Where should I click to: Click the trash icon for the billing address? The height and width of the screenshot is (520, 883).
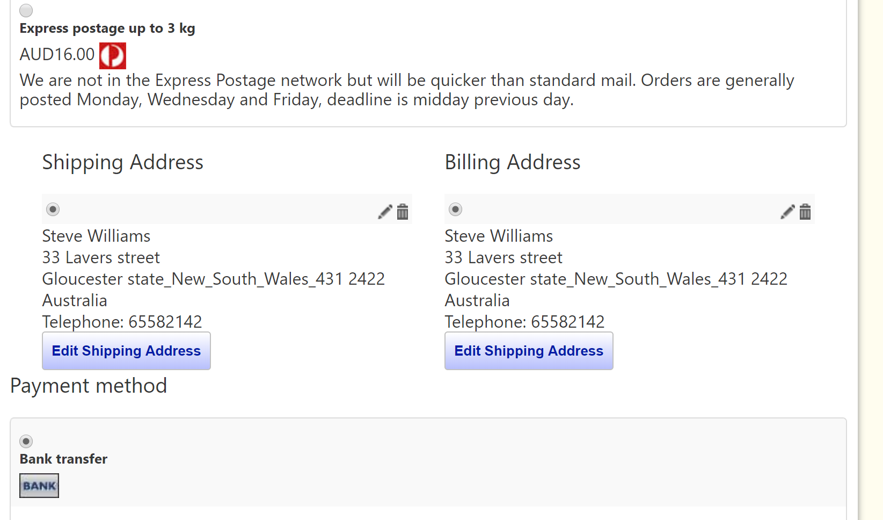tap(805, 212)
